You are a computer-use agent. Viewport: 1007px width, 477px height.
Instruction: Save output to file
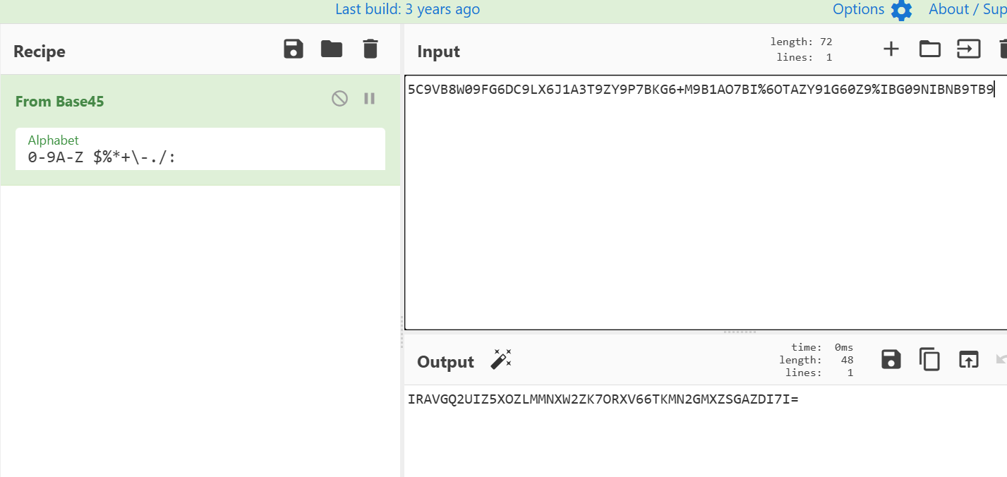point(891,359)
